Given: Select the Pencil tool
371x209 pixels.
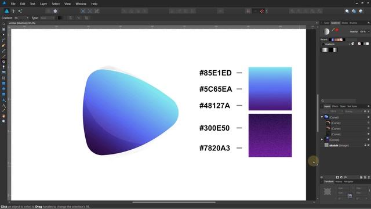Looking at the screenshot, I should [x=3, y=51].
